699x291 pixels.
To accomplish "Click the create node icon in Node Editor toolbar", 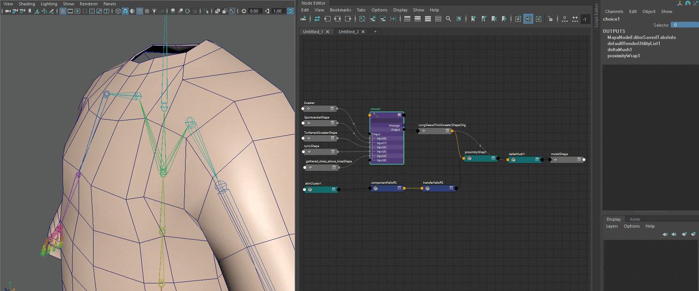I will pyautogui.click(x=303, y=19).
